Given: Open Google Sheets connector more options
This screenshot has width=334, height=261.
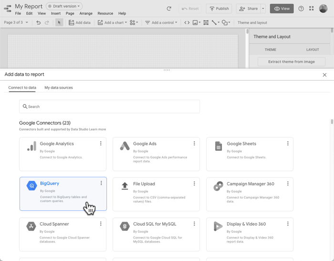Looking at the screenshot, I should pos(288,144).
